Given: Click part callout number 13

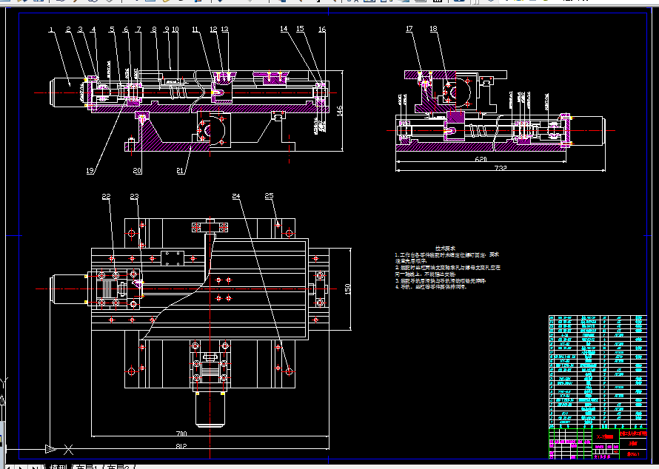Looking at the screenshot, I should 224,30.
